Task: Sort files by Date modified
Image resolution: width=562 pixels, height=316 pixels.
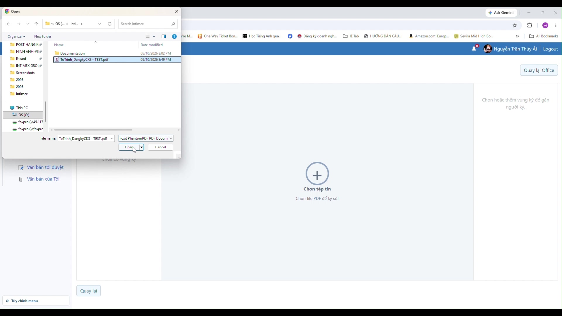Action: [152, 45]
